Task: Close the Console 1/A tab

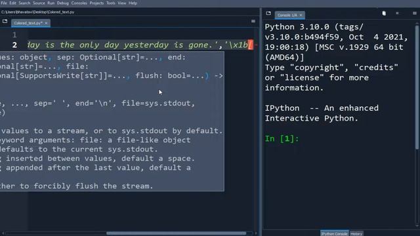Action: (x=301, y=15)
